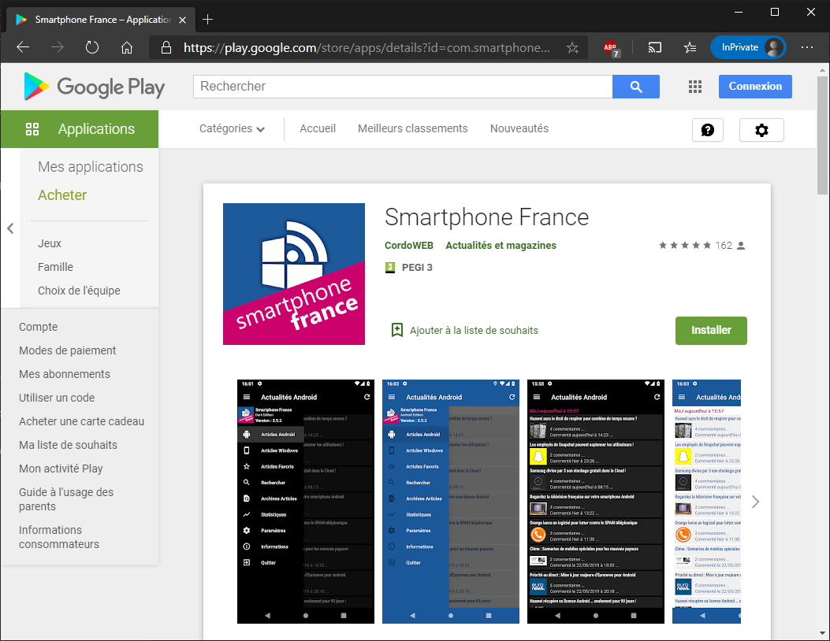The height and width of the screenshot is (641, 830).
Task: Open Informations consommateurs
Action: coord(59,537)
